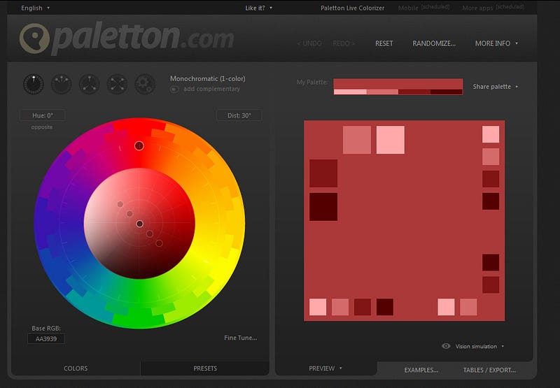The width and height of the screenshot is (560, 388).
Task: Select the Monochromatic color scheme icon
Action: pyautogui.click(x=34, y=84)
